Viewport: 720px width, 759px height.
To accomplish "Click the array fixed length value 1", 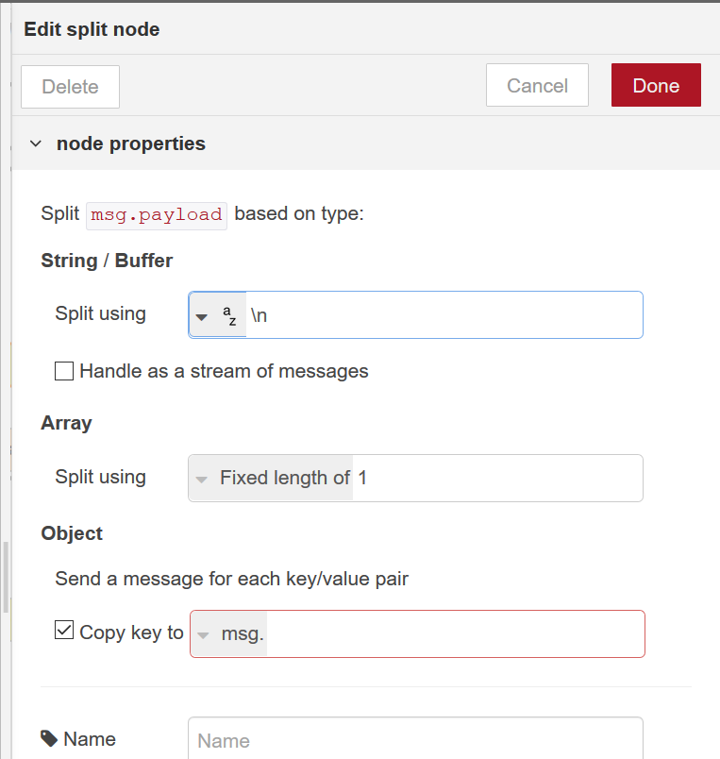I will click(497, 479).
